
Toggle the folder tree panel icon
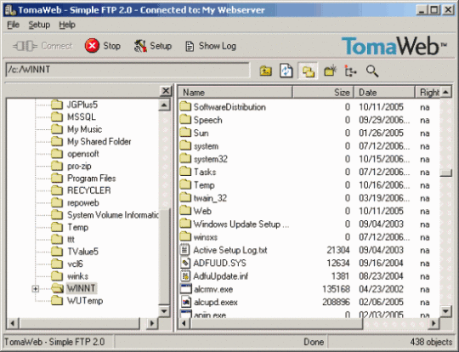coord(308,71)
